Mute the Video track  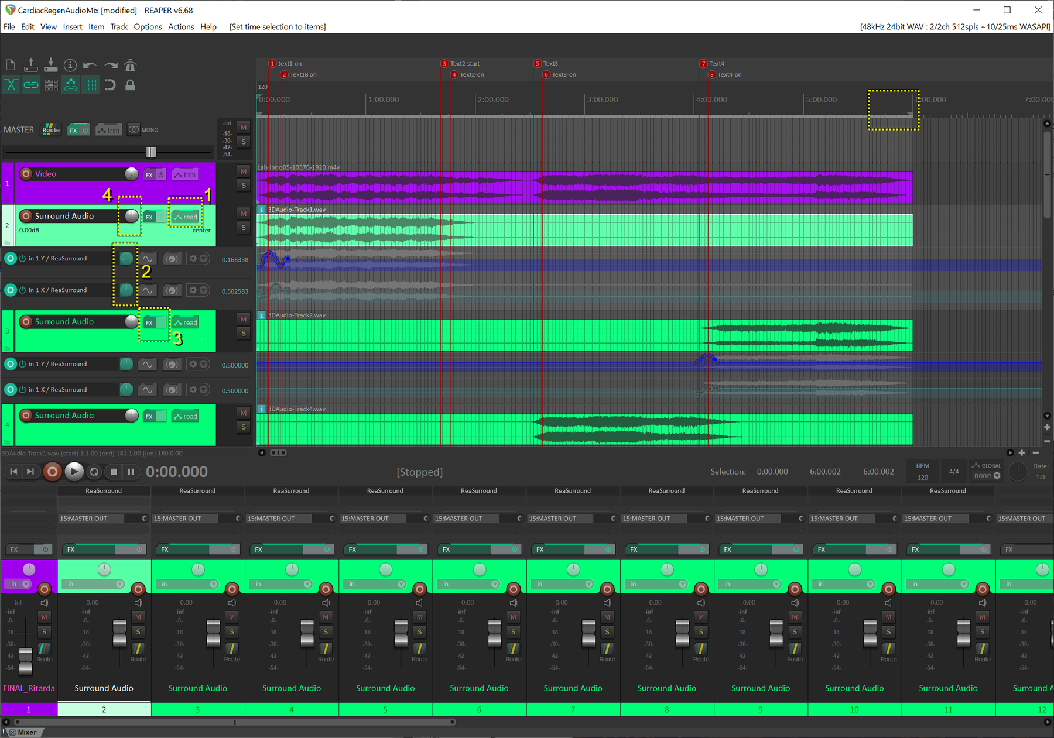point(244,171)
